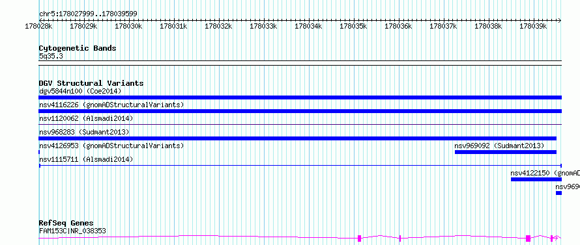Click the large magenta exon near 178039k

coord(528,239)
